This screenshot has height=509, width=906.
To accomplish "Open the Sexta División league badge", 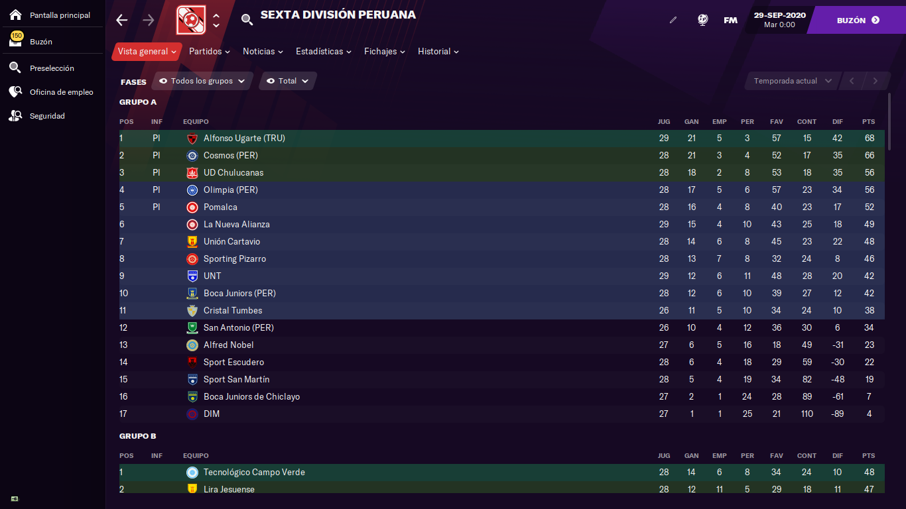I will (x=191, y=20).
